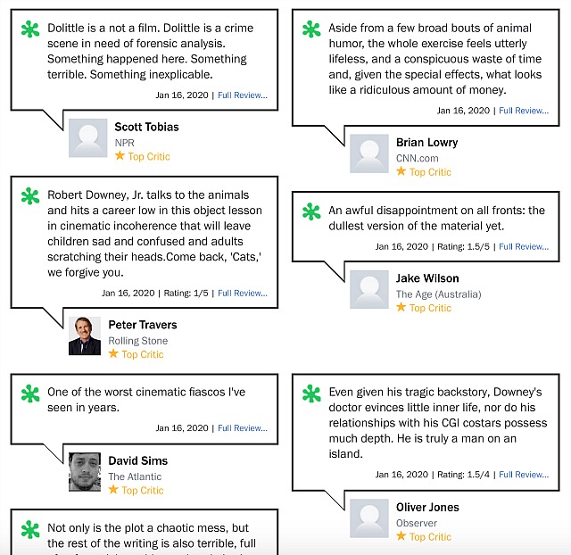This screenshot has width=571, height=555.
Task: Open Full Review for the NPR critique
Action: coord(243,95)
